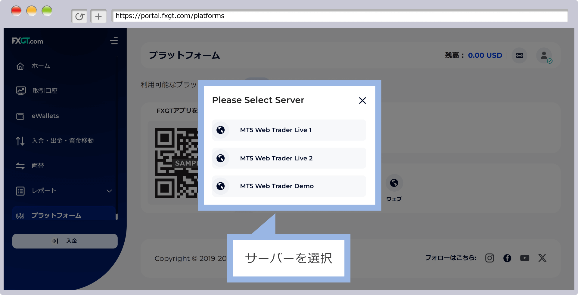Viewport: 578px width, 295px height.
Task: Click the 0.00 USD balance
Action: [x=485, y=56]
